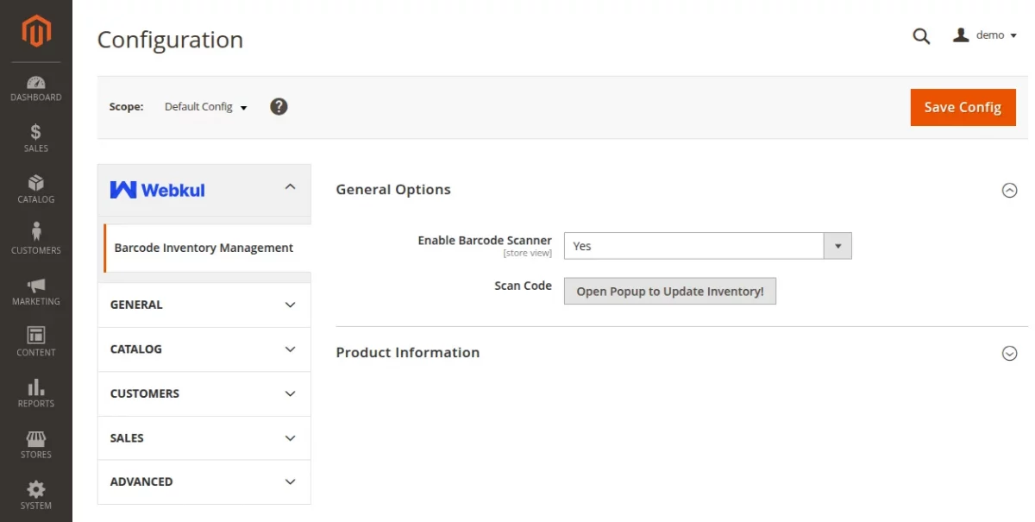Select the Sales sidebar icon
This screenshot has width=1035, height=522.
[35, 139]
